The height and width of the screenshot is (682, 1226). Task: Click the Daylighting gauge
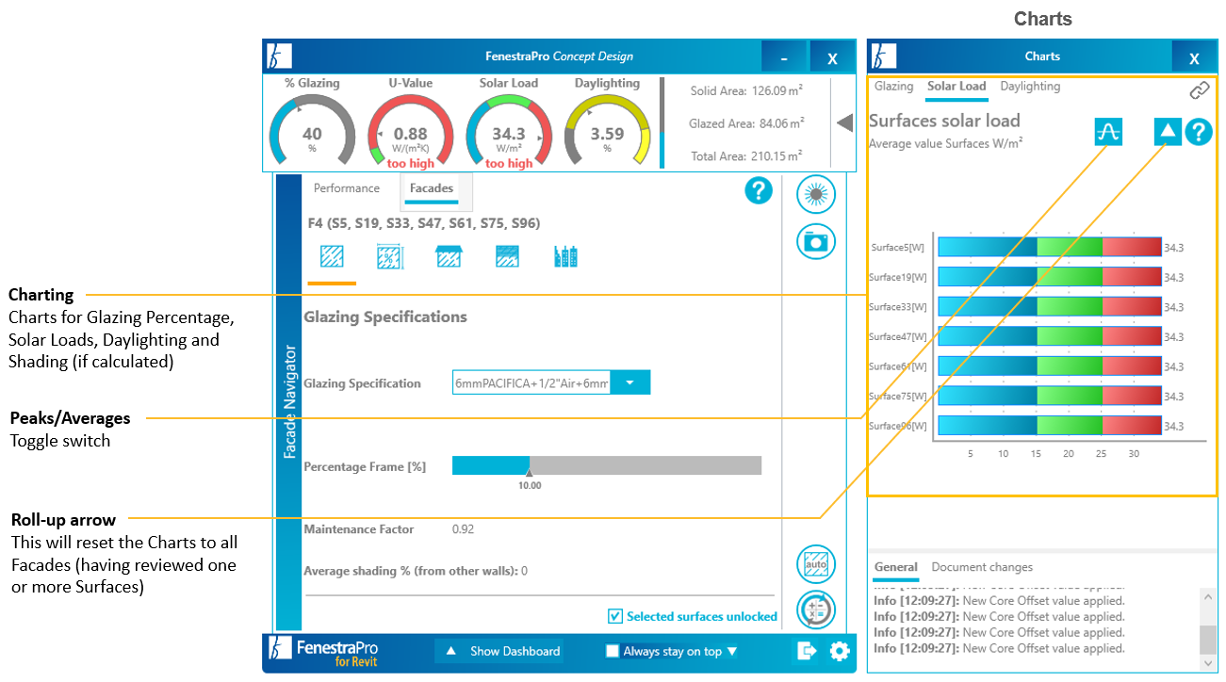(608, 132)
